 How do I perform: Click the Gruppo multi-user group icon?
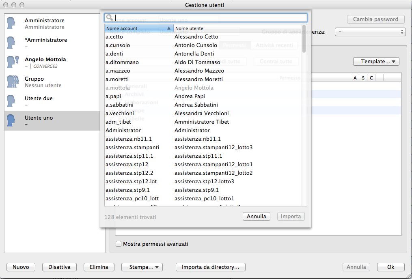click(12, 82)
